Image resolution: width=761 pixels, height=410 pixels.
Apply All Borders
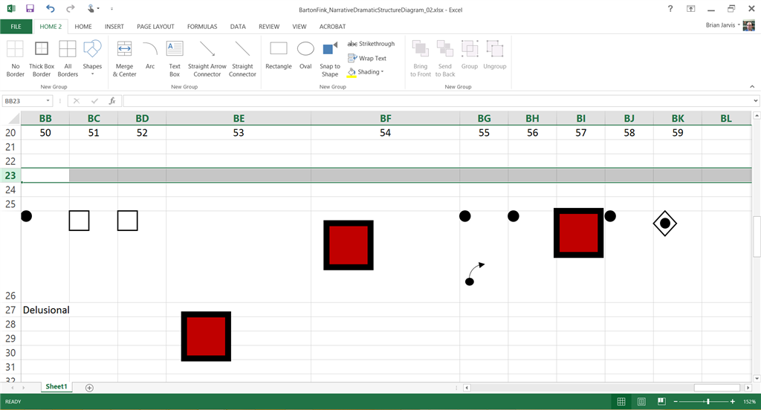[x=68, y=59]
